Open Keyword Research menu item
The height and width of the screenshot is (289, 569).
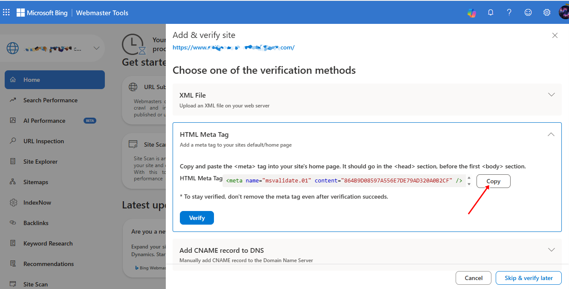click(55, 243)
